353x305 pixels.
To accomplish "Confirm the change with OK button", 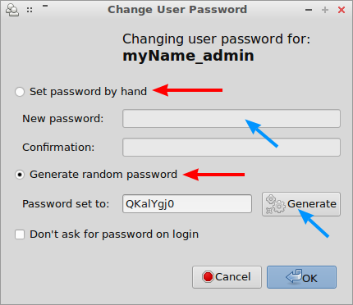I will [x=301, y=277].
